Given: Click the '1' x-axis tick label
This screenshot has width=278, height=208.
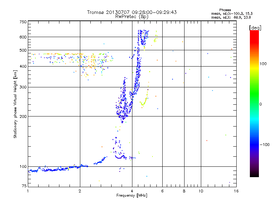Looking at the screenshot, I should click(x=28, y=191).
